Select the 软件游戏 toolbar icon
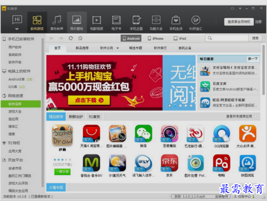 (x=37, y=22)
